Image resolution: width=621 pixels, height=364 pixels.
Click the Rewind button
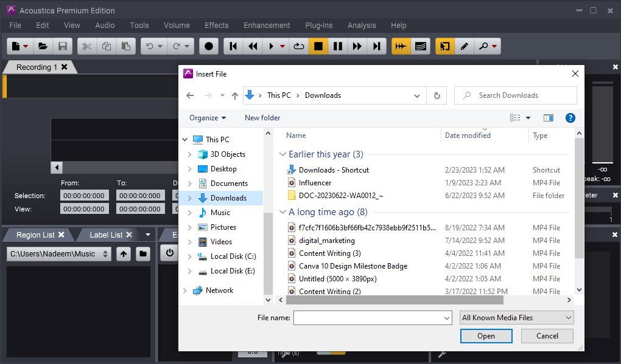[253, 46]
